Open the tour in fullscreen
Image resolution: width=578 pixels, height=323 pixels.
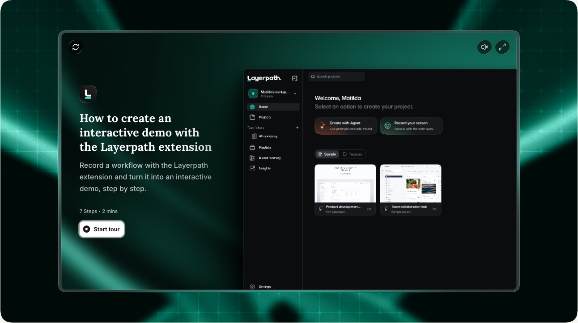coord(502,47)
